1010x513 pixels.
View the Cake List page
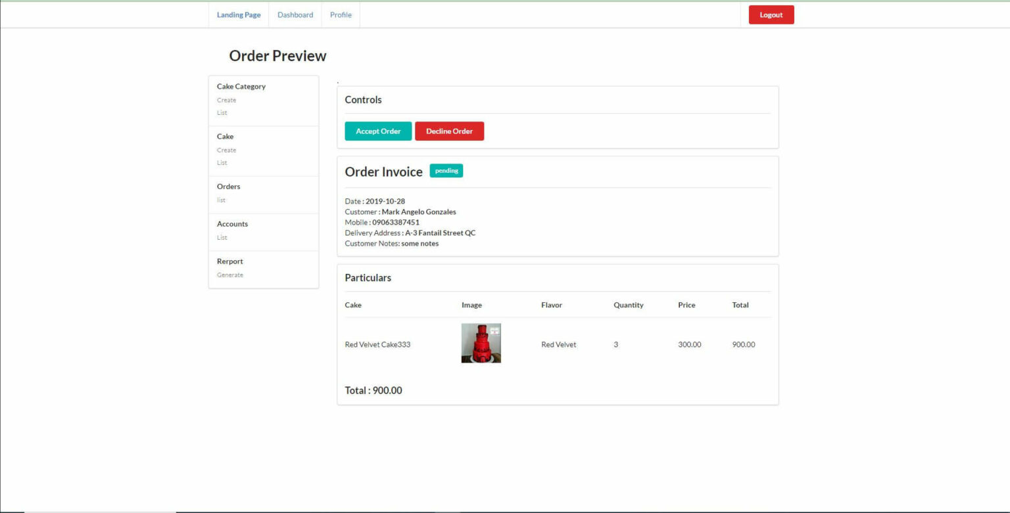coord(222,162)
